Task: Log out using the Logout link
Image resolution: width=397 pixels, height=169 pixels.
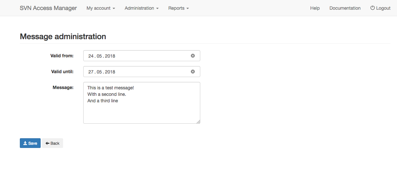Action: coord(380,8)
